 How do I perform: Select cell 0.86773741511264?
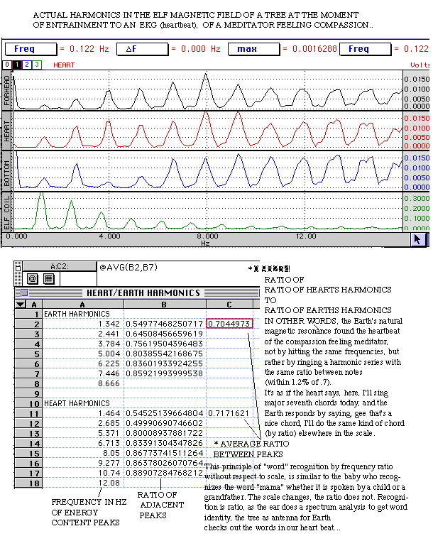pyautogui.click(x=165, y=454)
